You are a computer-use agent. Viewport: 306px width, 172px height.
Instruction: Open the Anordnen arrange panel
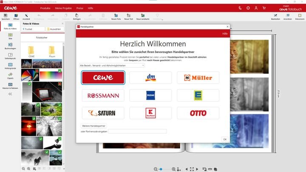pos(287,17)
